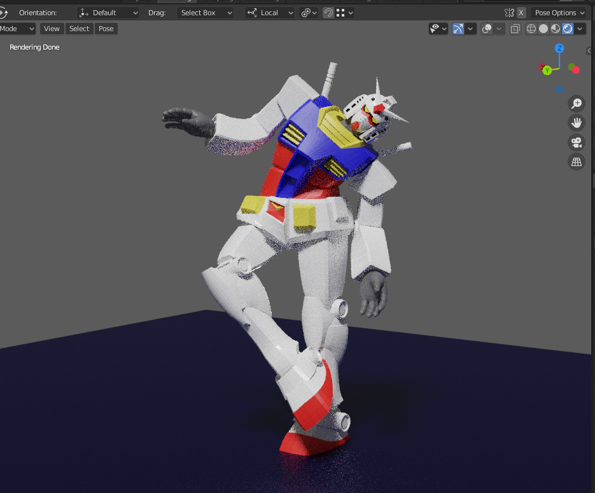Open the View menu
Screen dimensions: 595x493
click(52, 29)
